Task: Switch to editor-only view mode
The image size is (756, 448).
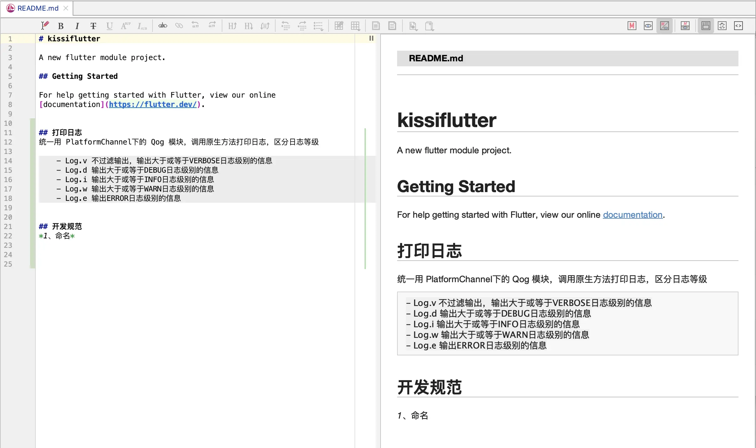Action: [632, 26]
